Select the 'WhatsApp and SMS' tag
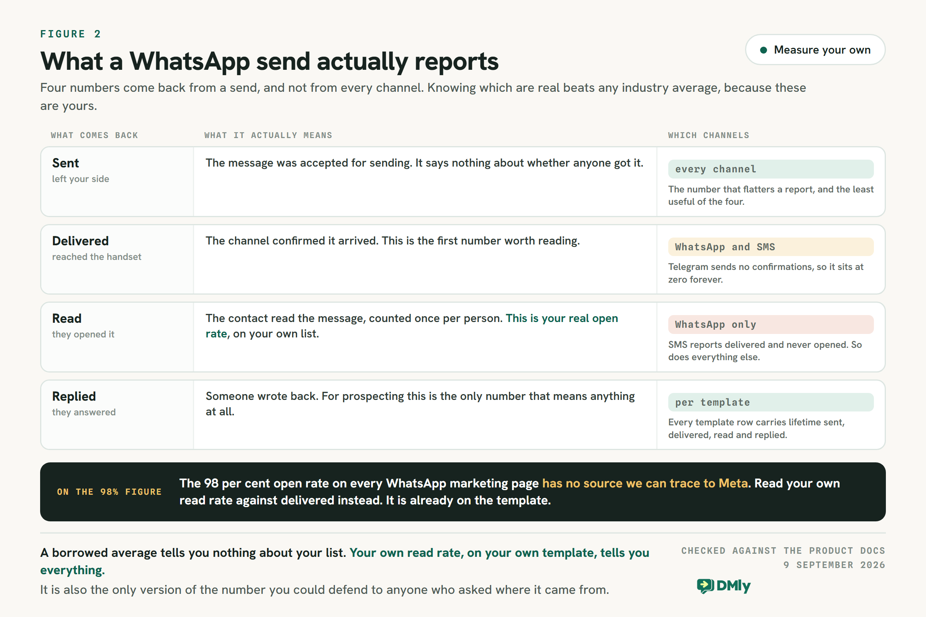This screenshot has height=617, width=926. point(771,247)
